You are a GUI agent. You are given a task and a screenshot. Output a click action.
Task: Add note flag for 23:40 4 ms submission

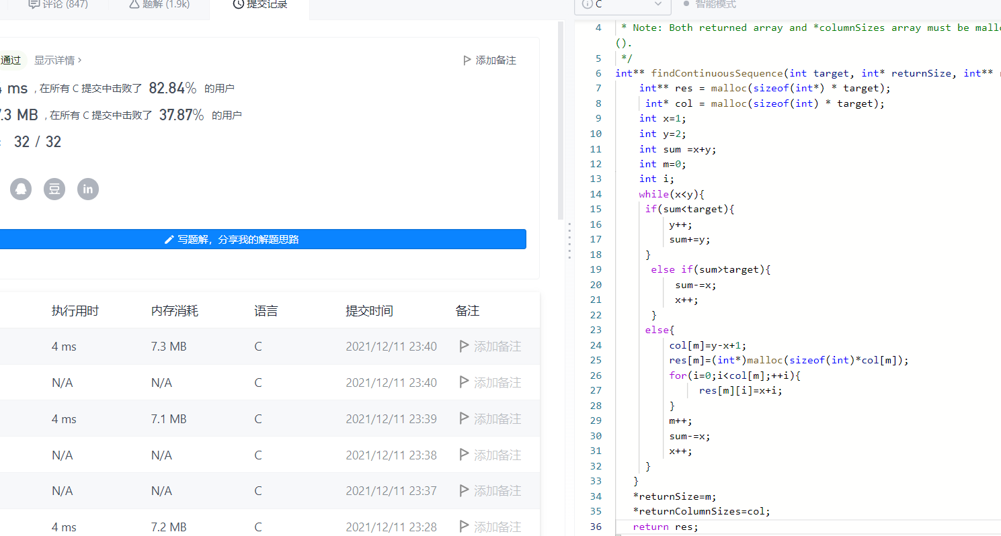pos(464,347)
